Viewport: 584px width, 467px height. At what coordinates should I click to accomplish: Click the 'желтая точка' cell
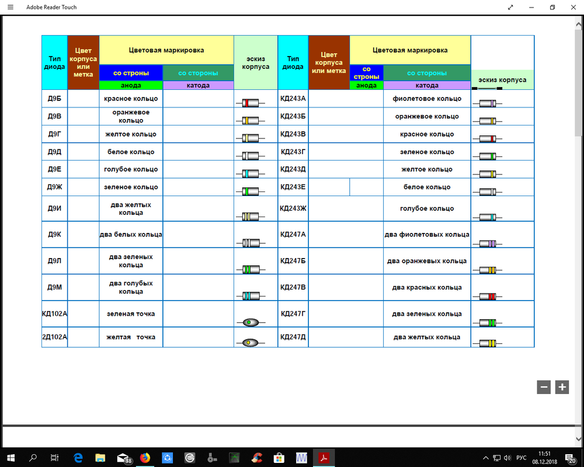131,337
